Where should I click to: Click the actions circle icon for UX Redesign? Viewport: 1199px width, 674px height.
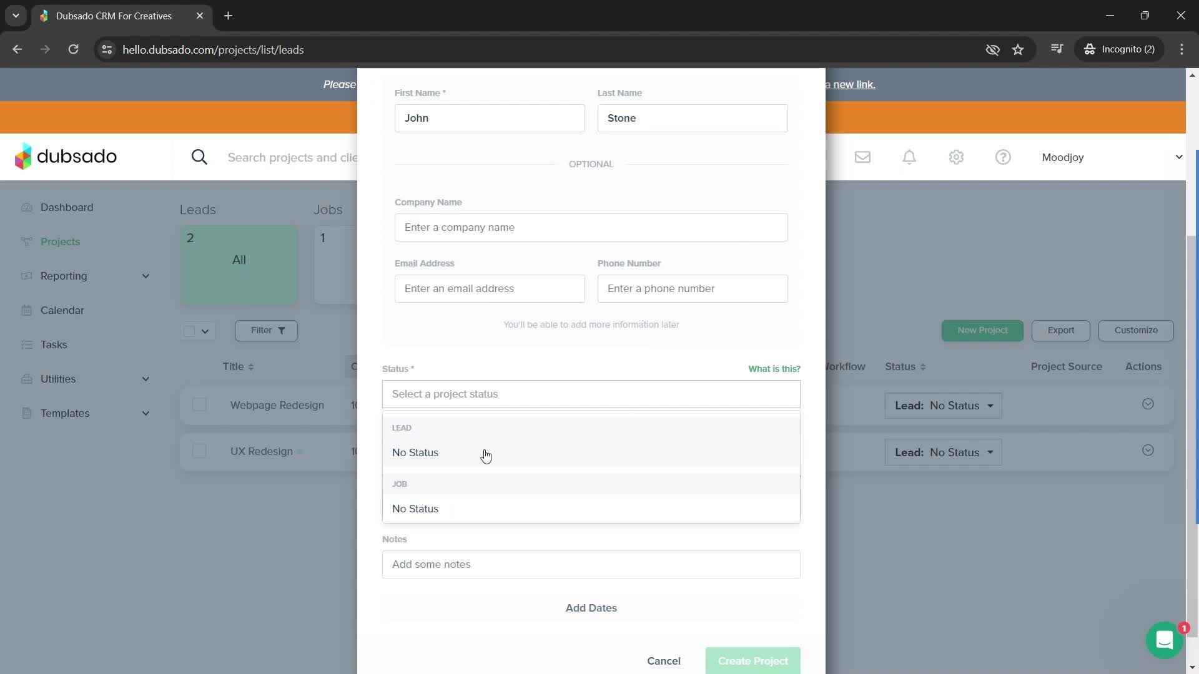point(1148,450)
